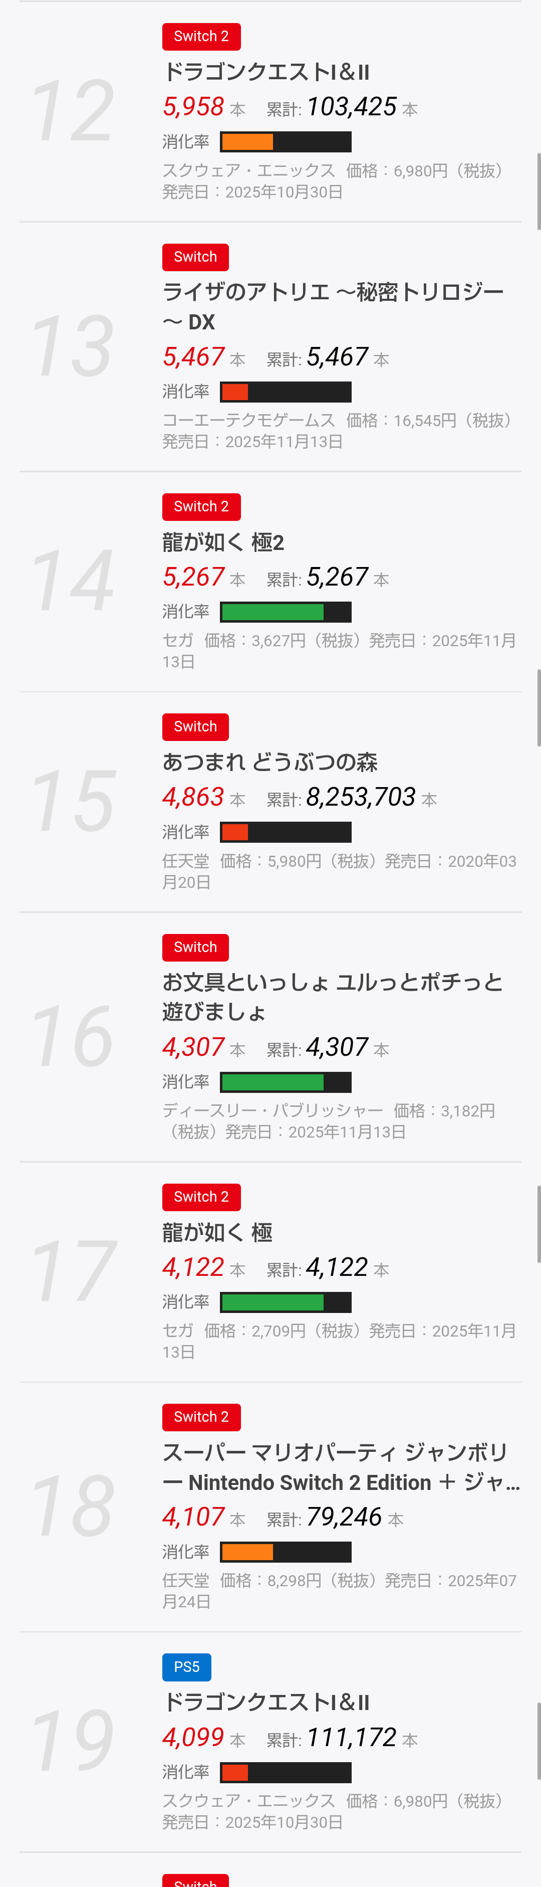Open the PS5 ドラゴンクエストI&II title at rank 19

tap(266, 1702)
